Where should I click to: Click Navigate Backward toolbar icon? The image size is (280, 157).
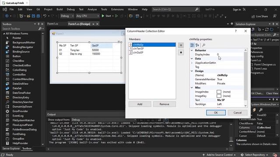[x=7, y=16]
